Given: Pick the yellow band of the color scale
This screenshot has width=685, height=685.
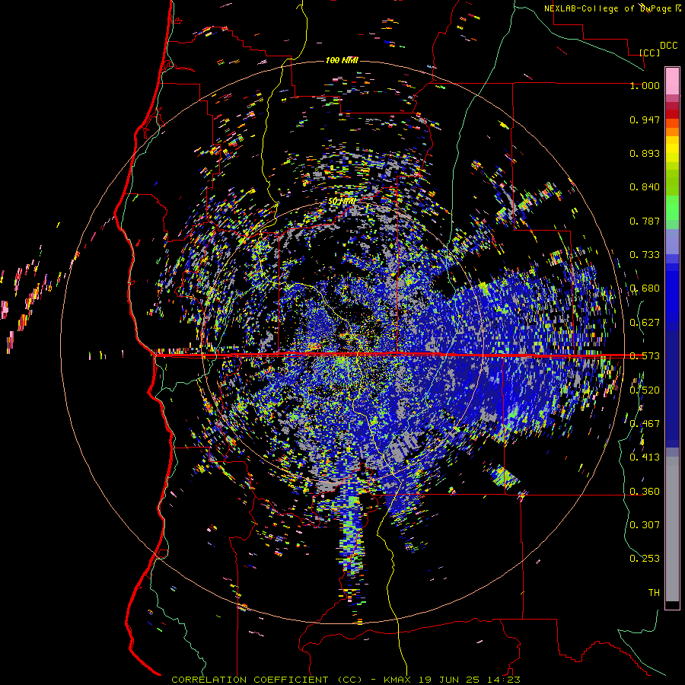Looking at the screenshot, I should click(x=672, y=150).
